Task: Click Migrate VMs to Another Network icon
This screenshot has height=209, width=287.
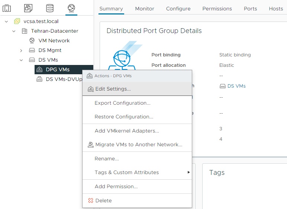Action: (90, 145)
